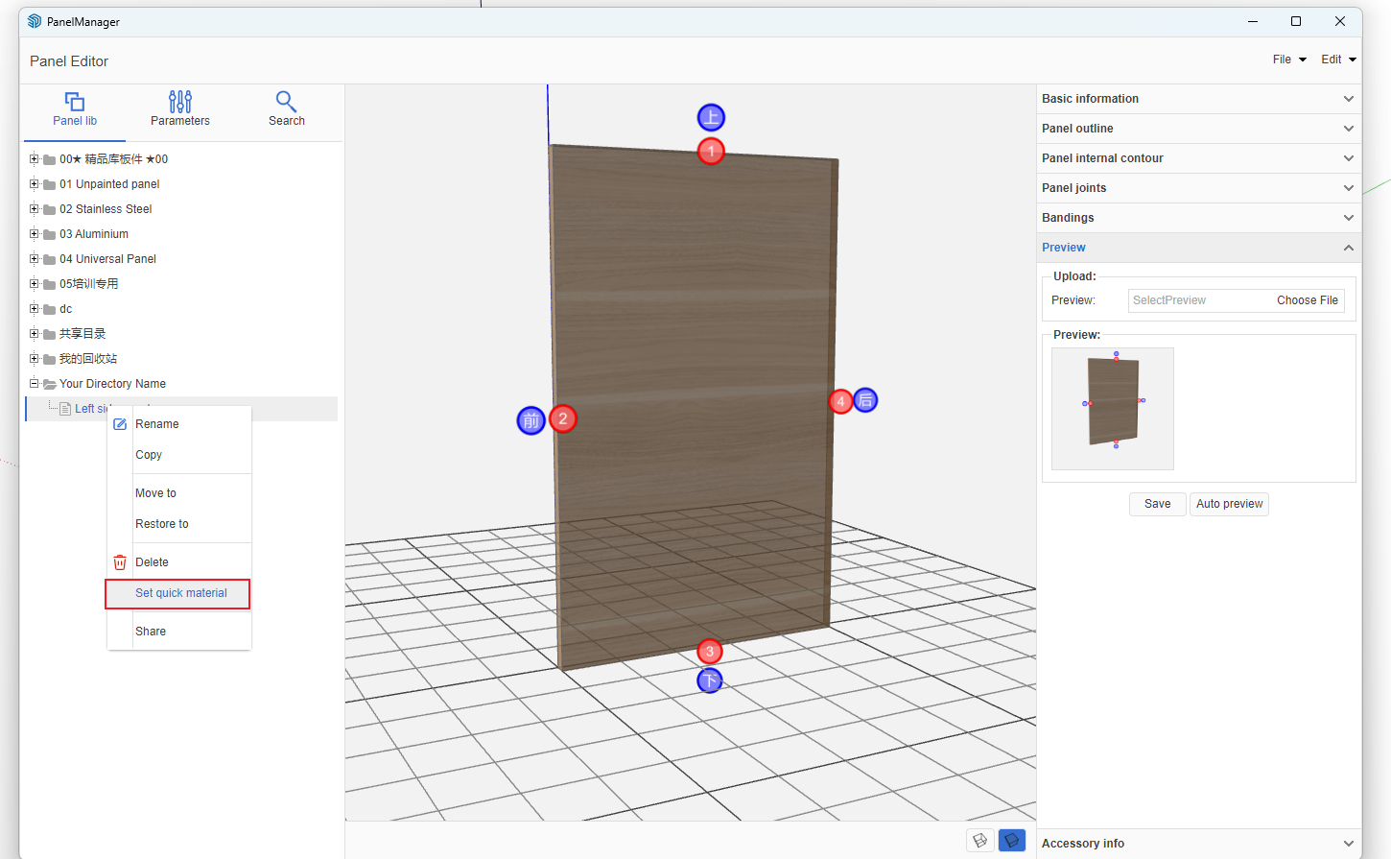
Task: Select the solid shaded cube view icon
Action: 1011,841
